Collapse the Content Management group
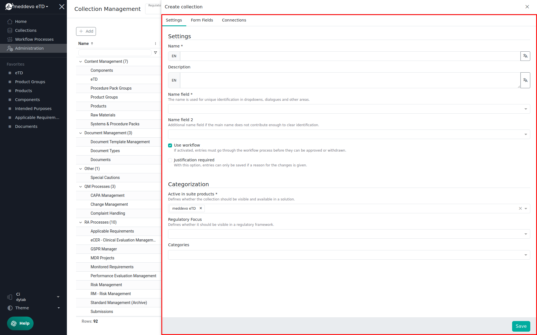 [81, 62]
